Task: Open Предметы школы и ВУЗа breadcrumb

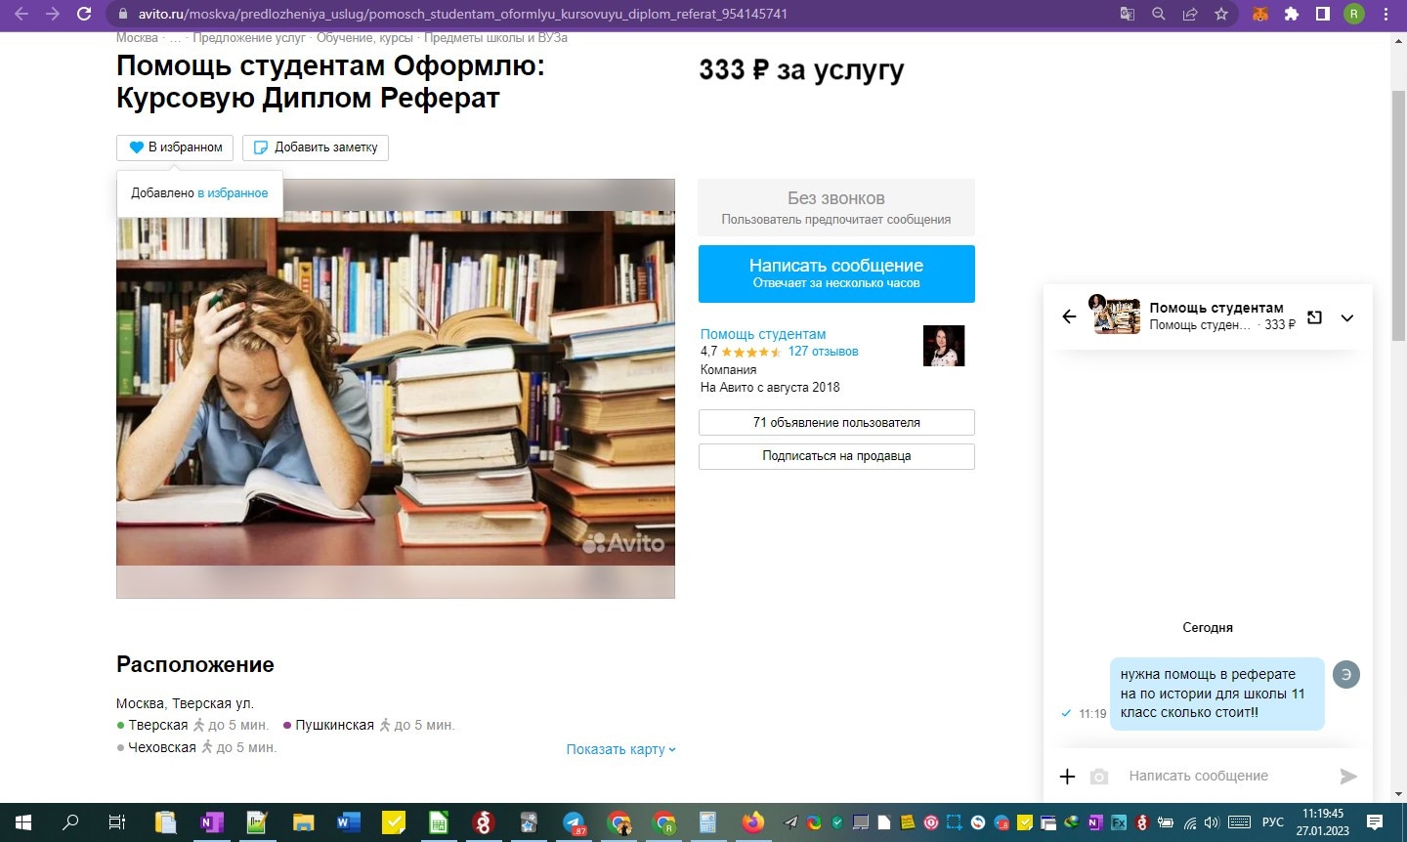Action: pos(495,38)
